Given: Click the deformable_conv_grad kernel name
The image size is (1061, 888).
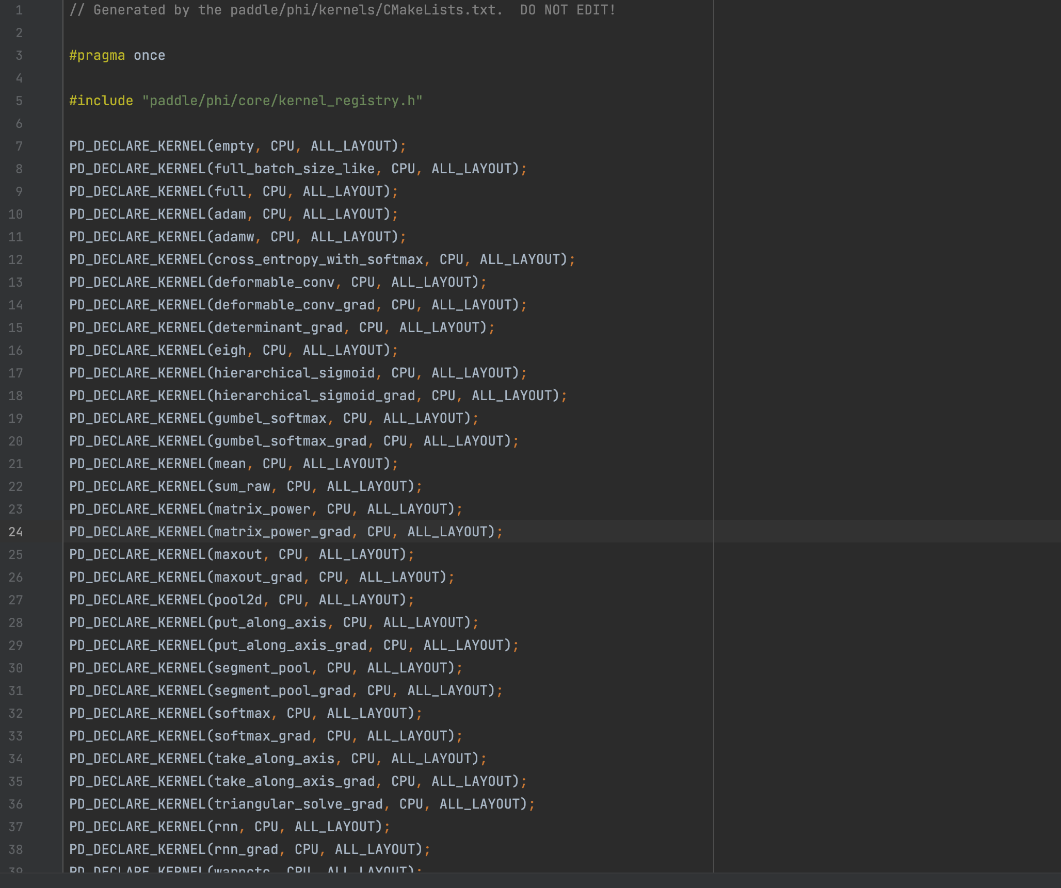Looking at the screenshot, I should click(293, 305).
